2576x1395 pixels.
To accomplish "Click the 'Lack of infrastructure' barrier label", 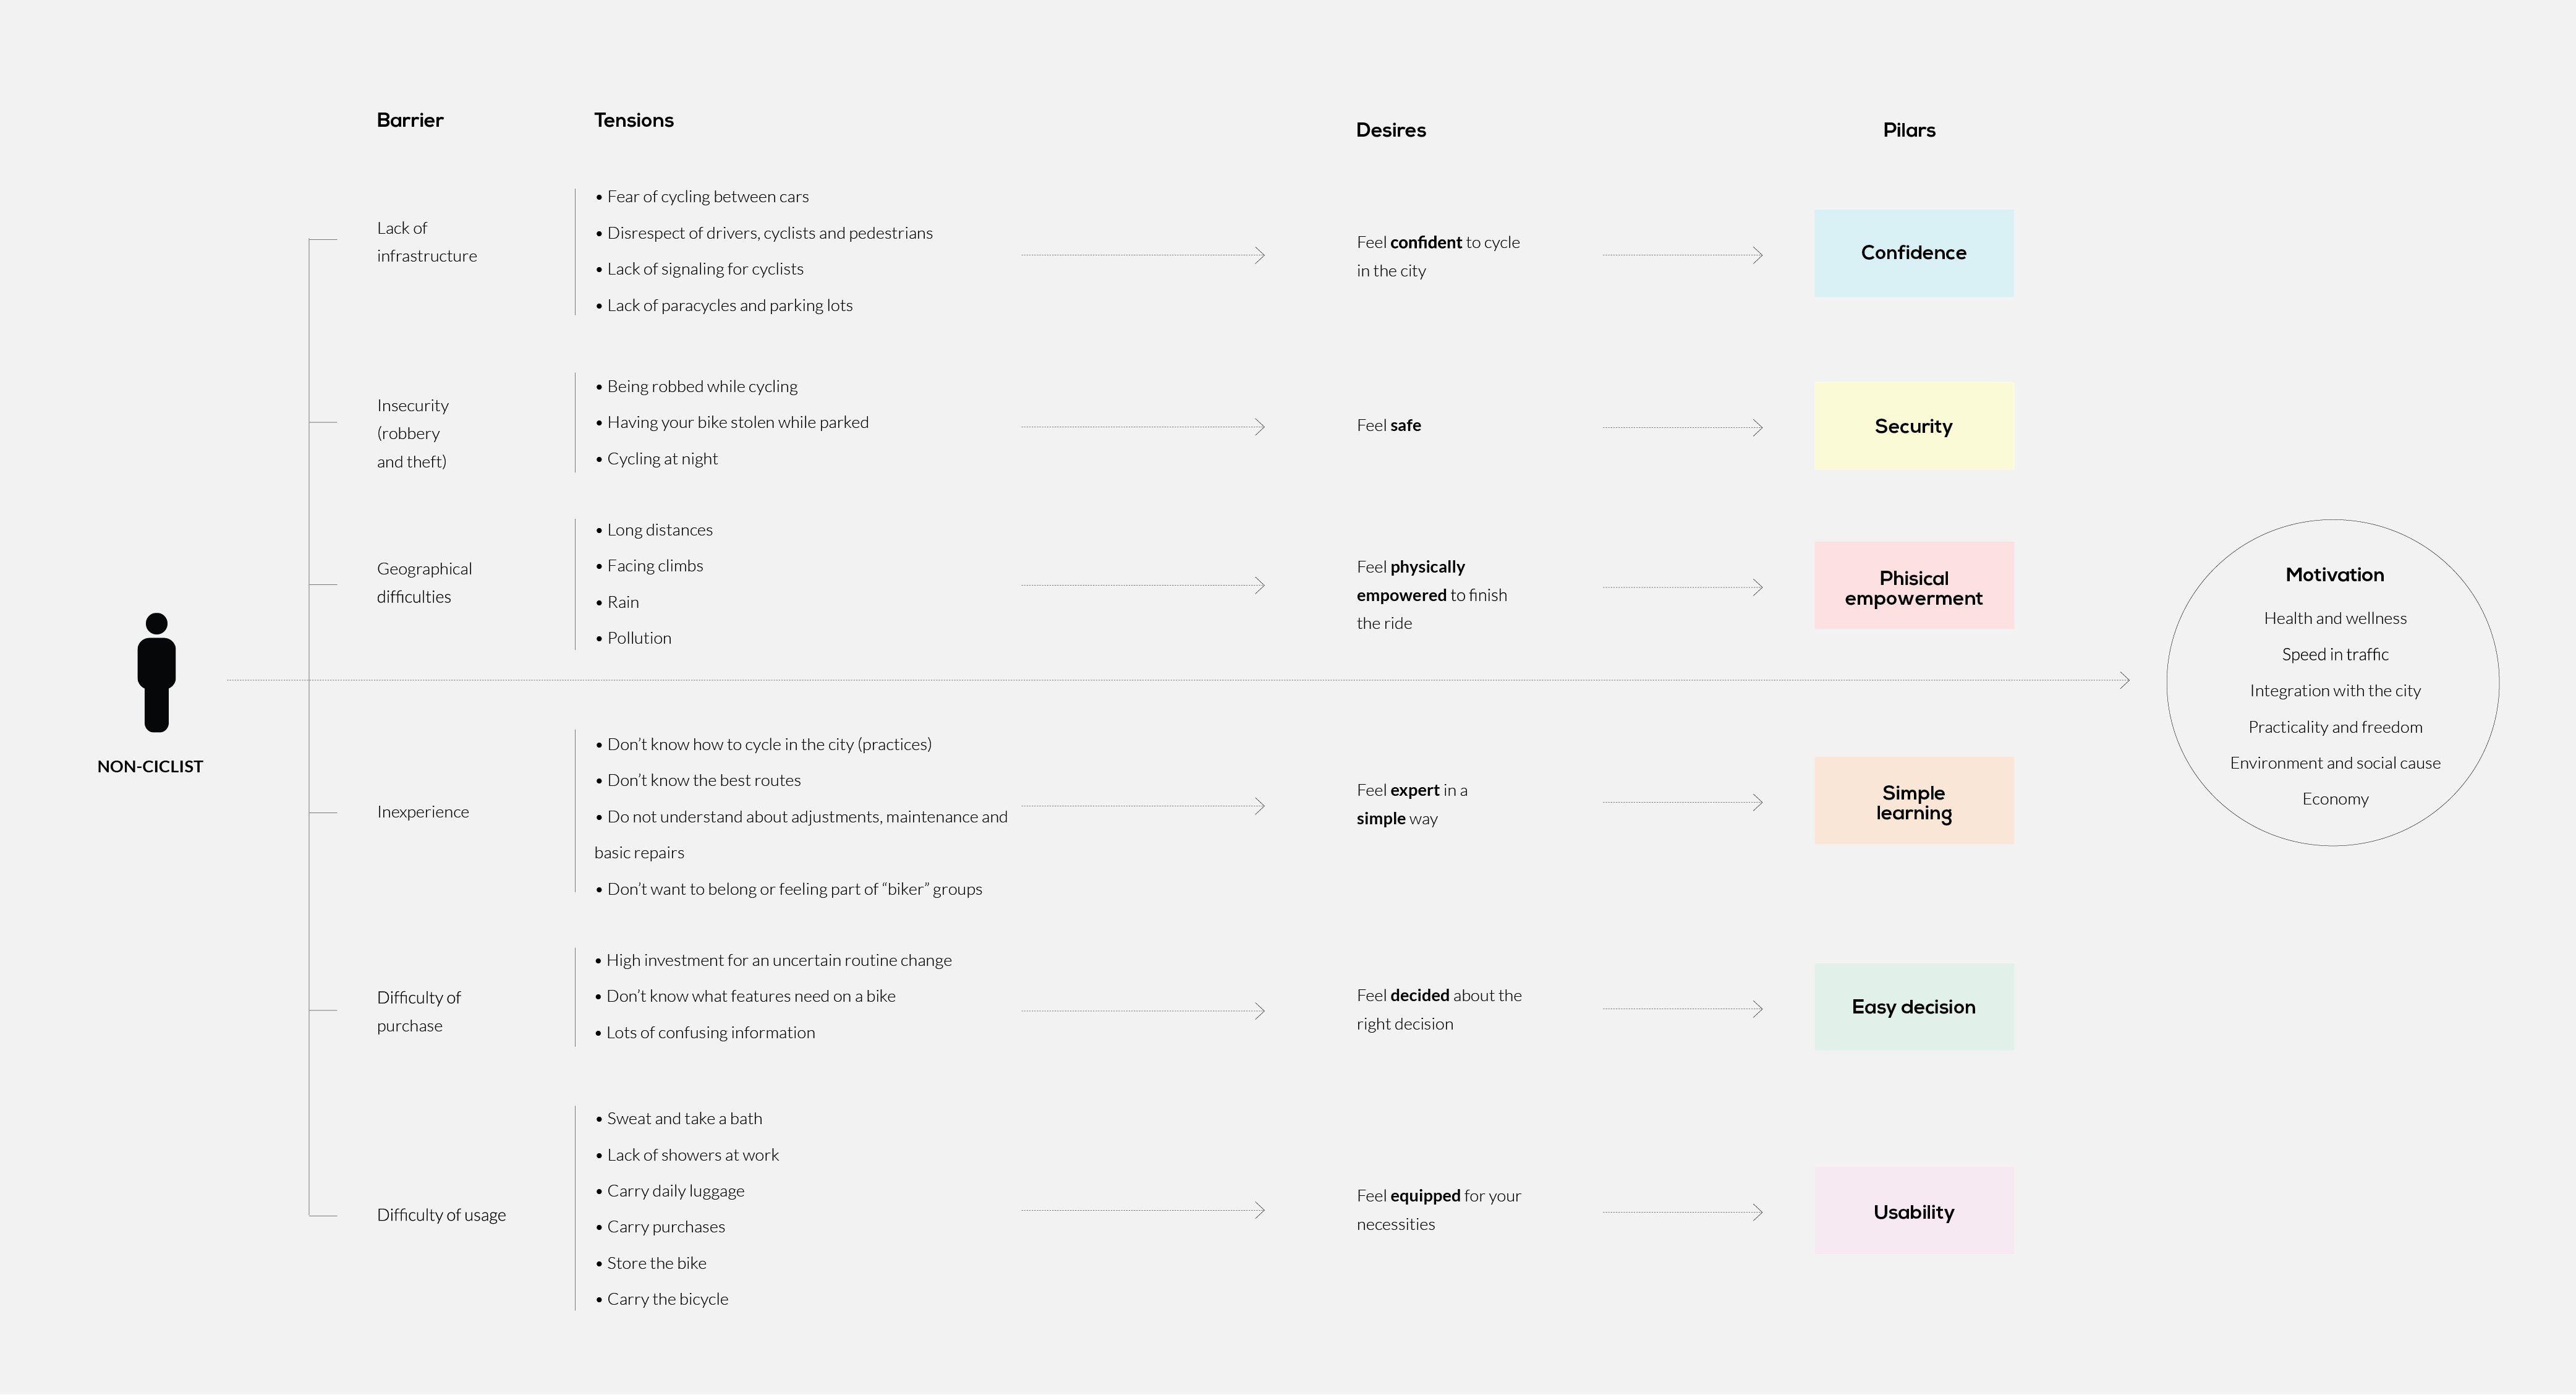I will click(x=426, y=242).
